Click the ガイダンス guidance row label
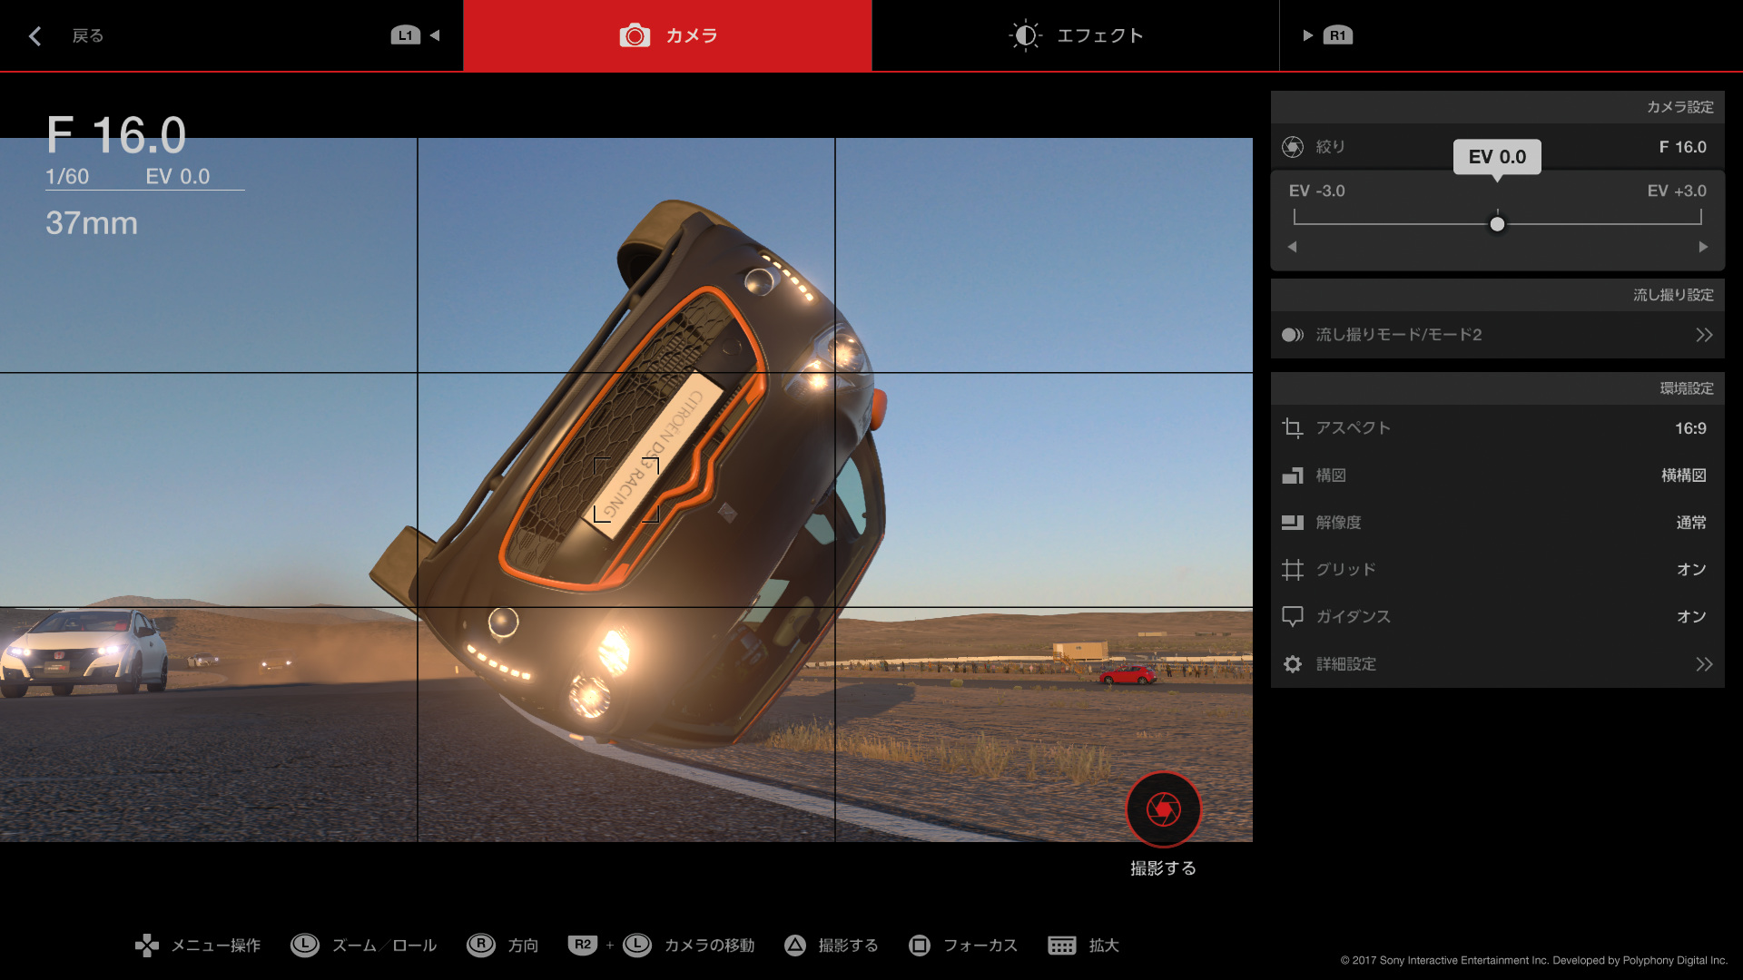Image resolution: width=1743 pixels, height=980 pixels. tap(1354, 617)
